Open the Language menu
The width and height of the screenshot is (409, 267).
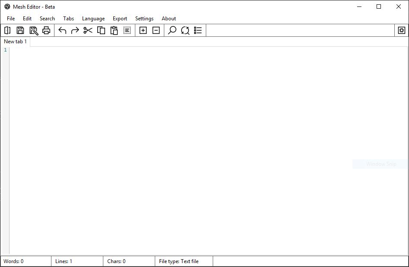pyautogui.click(x=93, y=18)
